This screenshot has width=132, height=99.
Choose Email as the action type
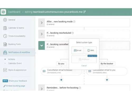(x=78, y=50)
